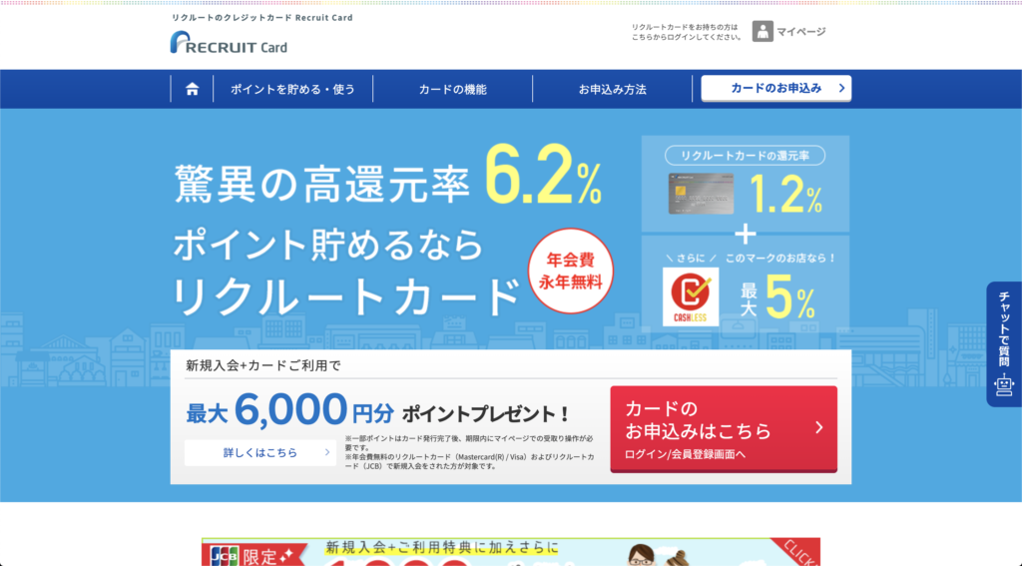
Task: Click the red カードのお申込みはこちら button
Action: 724,428
